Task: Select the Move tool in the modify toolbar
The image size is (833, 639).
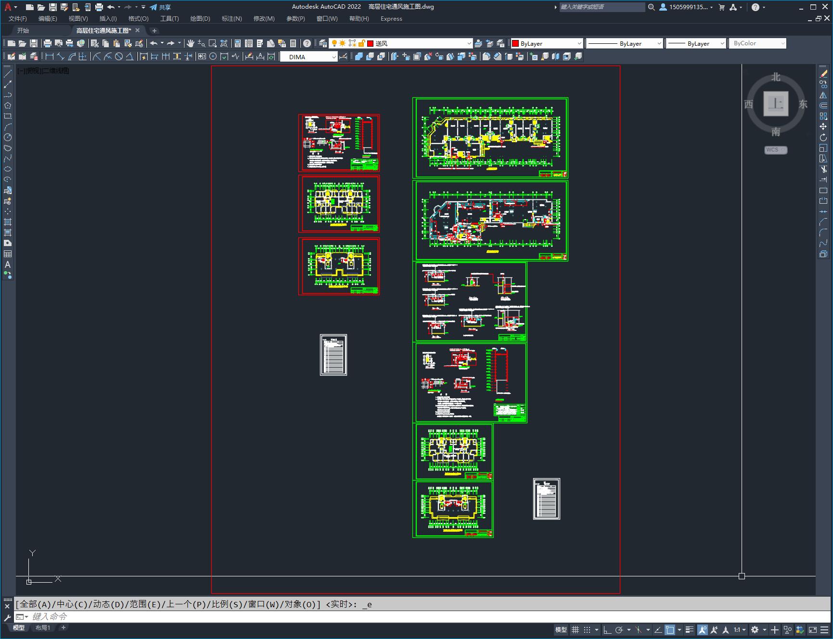Action: pyautogui.click(x=823, y=127)
